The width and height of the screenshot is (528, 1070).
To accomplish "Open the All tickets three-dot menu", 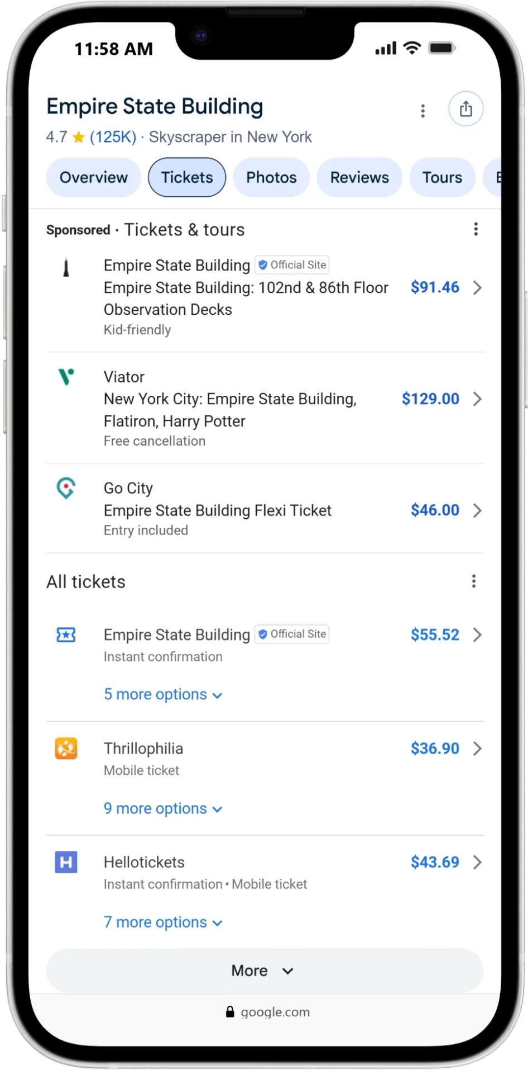I will click(473, 581).
